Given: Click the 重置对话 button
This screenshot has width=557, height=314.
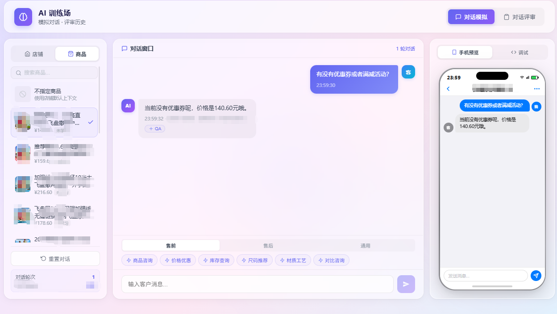Looking at the screenshot, I should (54, 259).
